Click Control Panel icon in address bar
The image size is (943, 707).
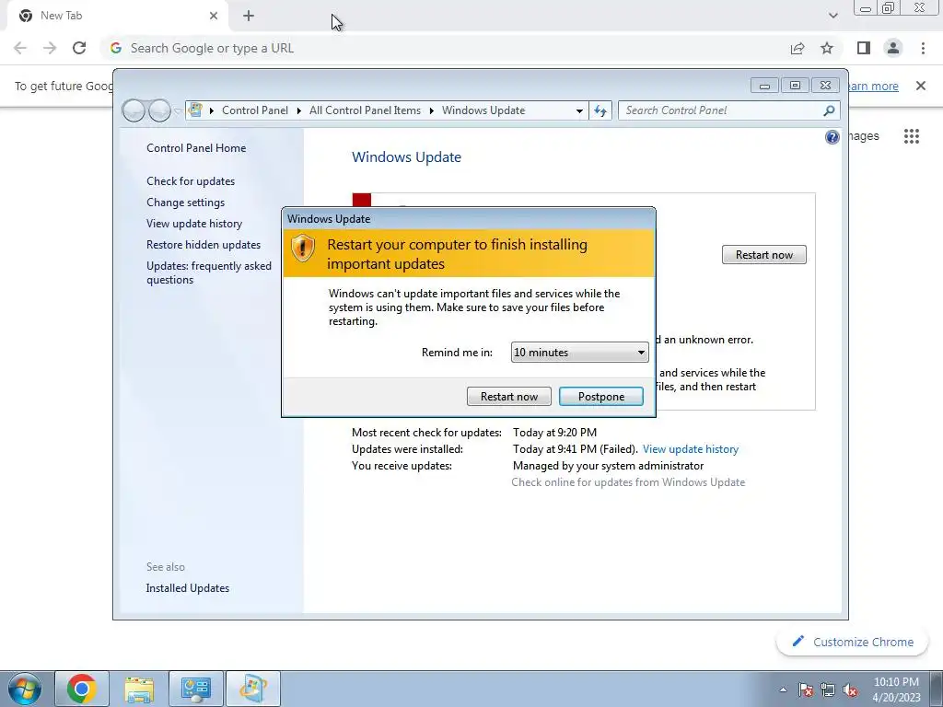(x=195, y=110)
